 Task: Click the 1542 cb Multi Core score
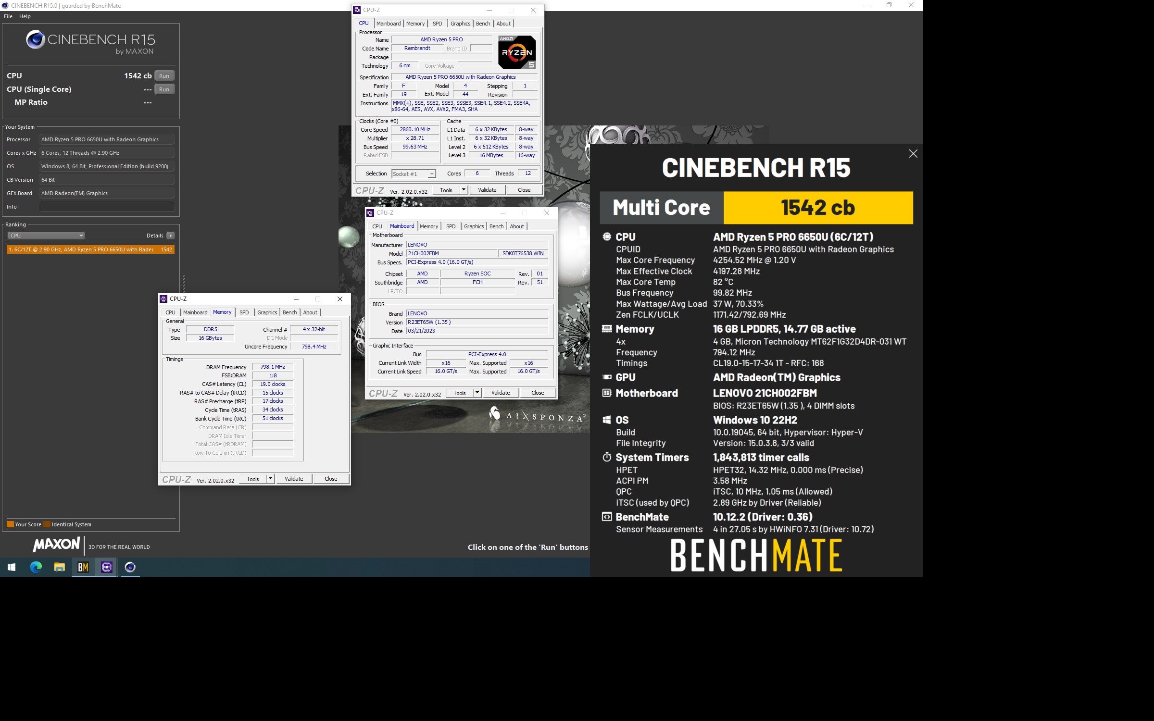click(818, 208)
